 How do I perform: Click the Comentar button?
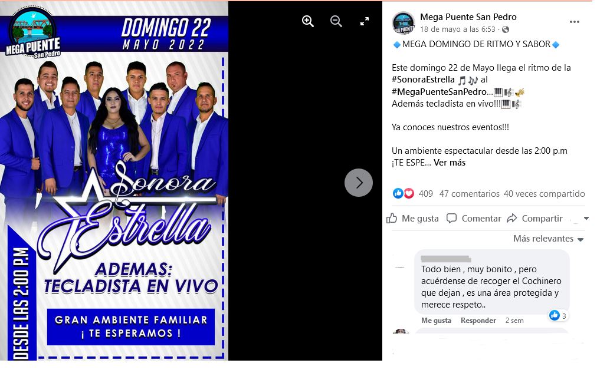474,218
